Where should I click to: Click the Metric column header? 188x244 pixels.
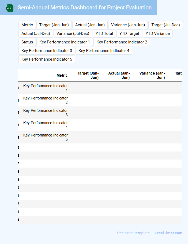tap(62, 76)
